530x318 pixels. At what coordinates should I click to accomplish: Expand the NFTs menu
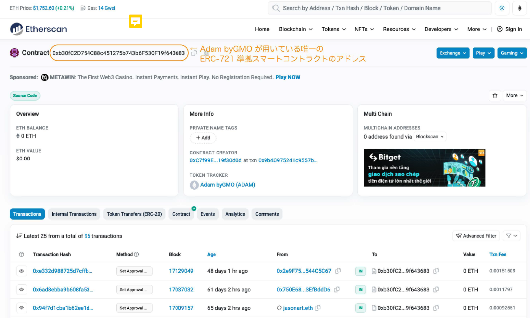pyautogui.click(x=364, y=29)
